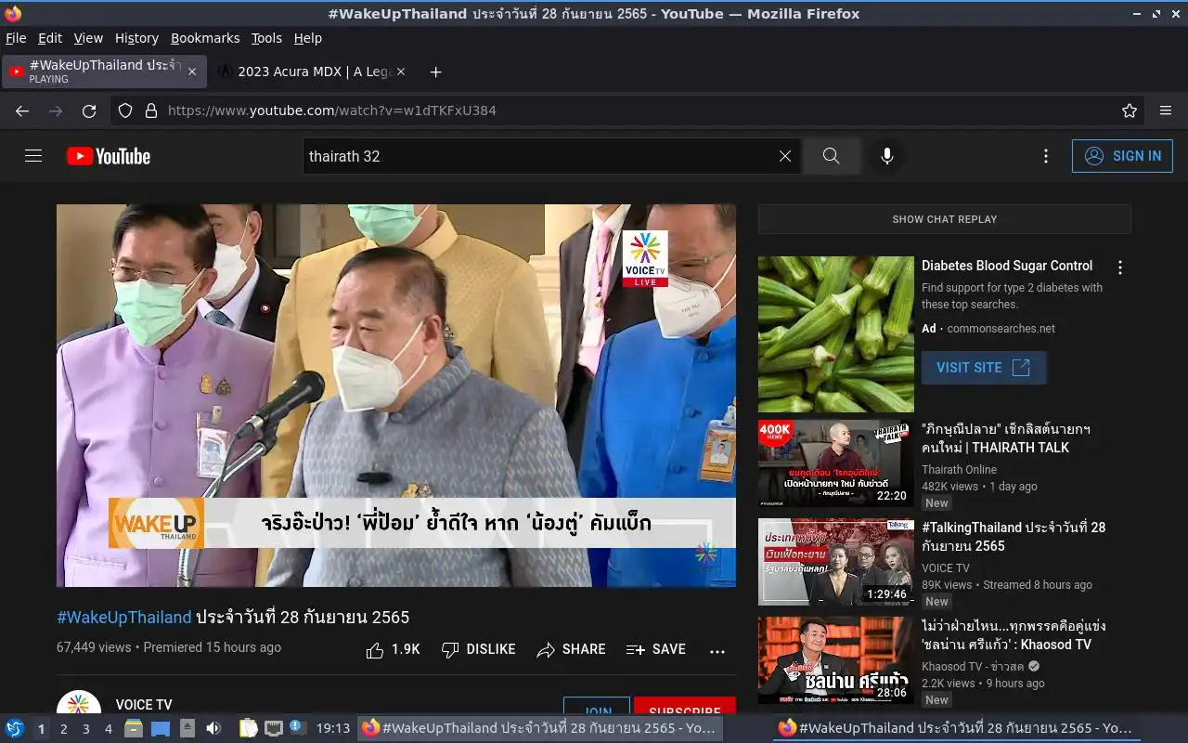1188x743 pixels.
Task: Open the Firefox application menu
Action: (1166, 111)
